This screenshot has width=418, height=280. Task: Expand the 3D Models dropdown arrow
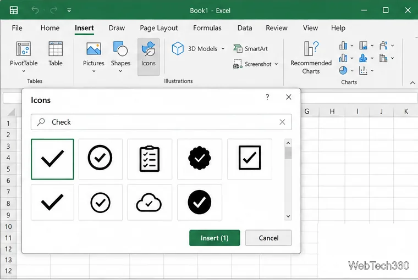click(x=223, y=48)
